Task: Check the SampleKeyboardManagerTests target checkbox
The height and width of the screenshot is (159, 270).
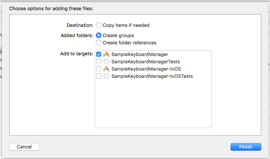Action: point(99,61)
